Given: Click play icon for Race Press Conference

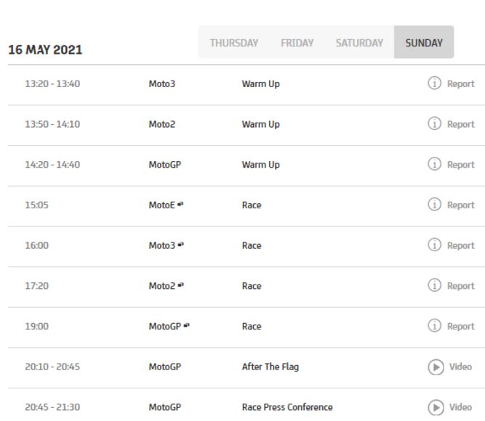Looking at the screenshot, I should [x=435, y=407].
